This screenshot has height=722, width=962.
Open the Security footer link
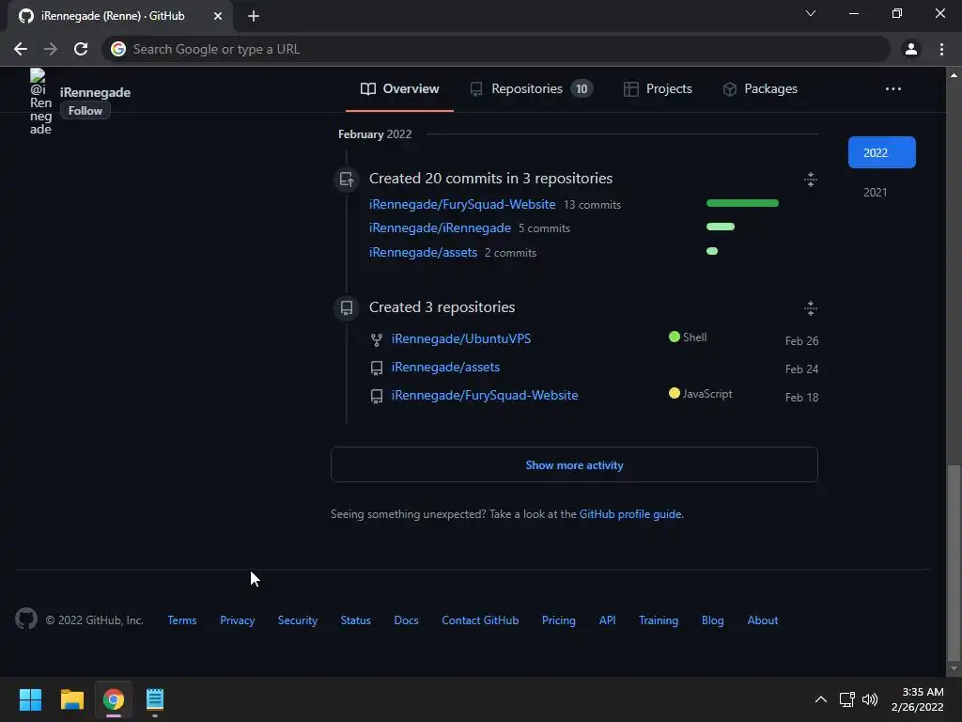pyautogui.click(x=298, y=620)
